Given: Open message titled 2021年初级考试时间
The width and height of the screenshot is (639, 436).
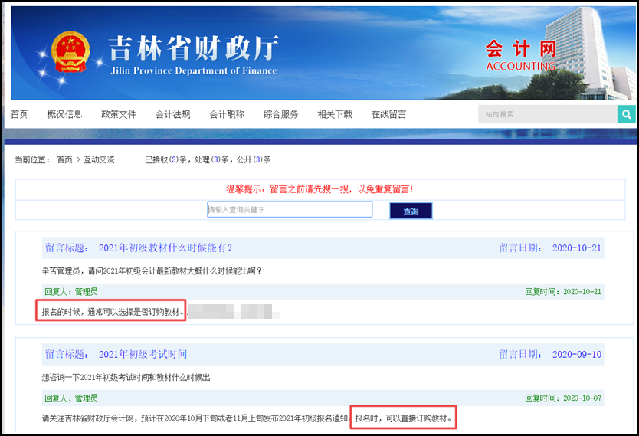Looking at the screenshot, I should click(143, 354).
